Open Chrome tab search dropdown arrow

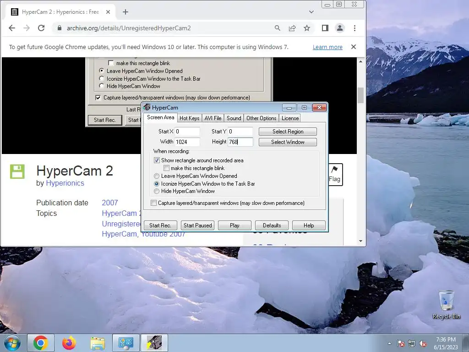311,12
